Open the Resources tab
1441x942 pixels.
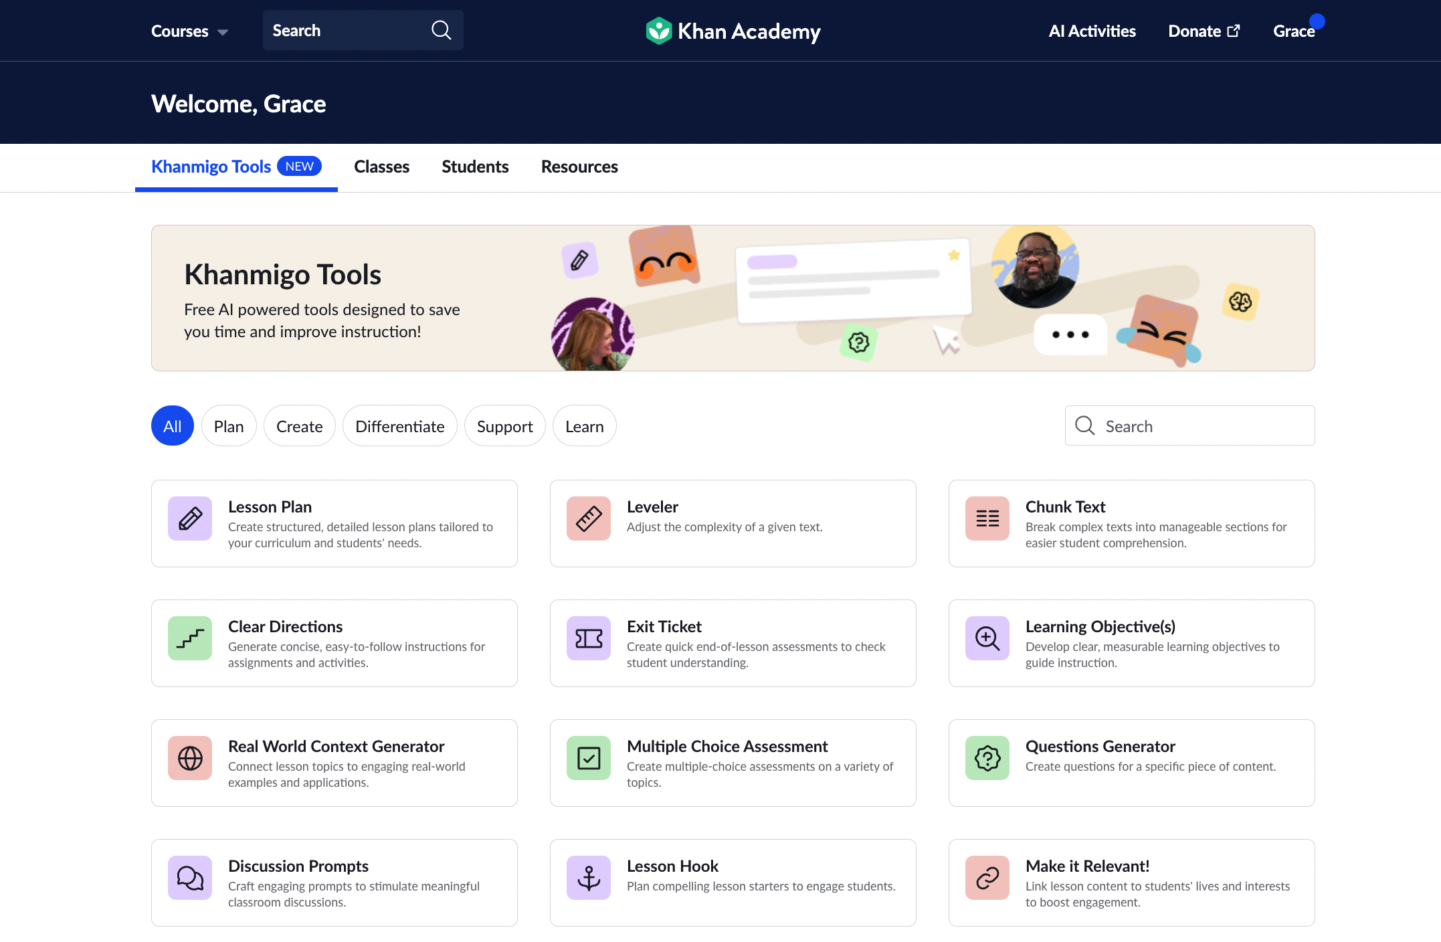[x=579, y=167]
